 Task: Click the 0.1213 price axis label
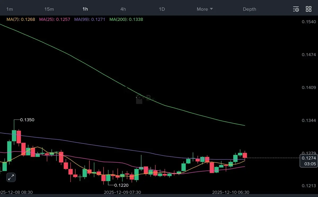[309, 186]
